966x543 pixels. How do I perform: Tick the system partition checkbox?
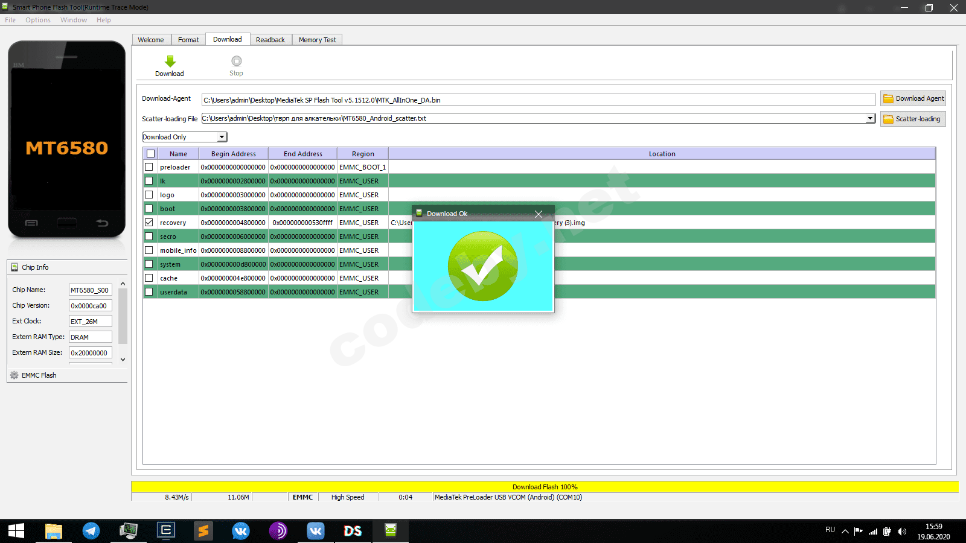point(149,264)
